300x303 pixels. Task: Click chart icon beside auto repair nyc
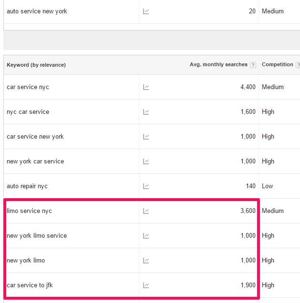pos(146,186)
